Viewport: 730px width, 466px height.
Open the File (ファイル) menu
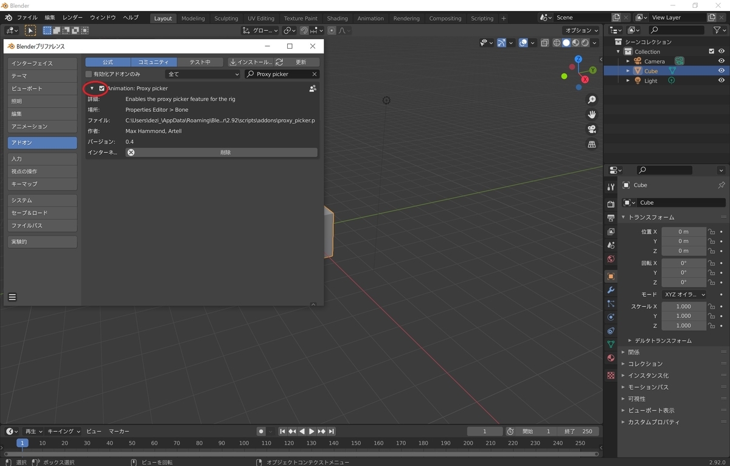[27, 18]
